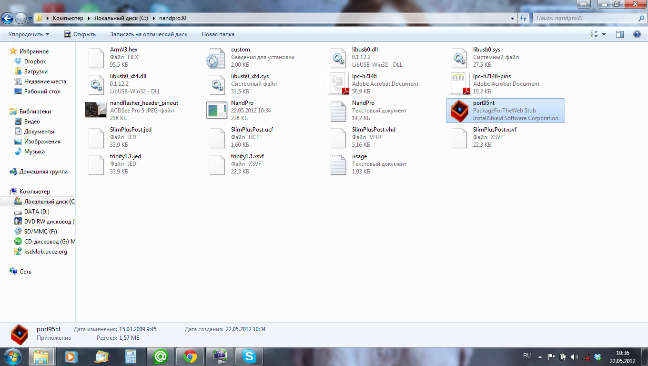Click Записать на оптический диск in toolbar
This screenshot has height=366, width=648.
149,34
